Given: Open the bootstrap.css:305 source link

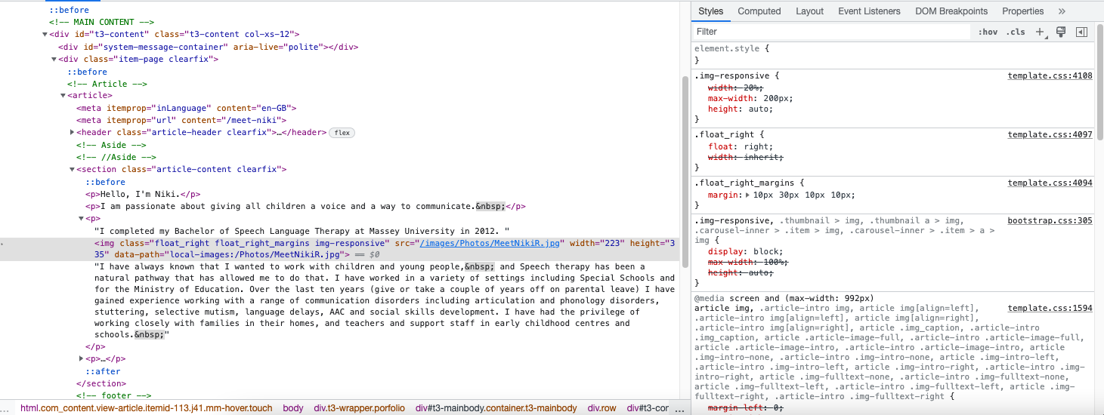Looking at the screenshot, I should click(x=1050, y=221).
